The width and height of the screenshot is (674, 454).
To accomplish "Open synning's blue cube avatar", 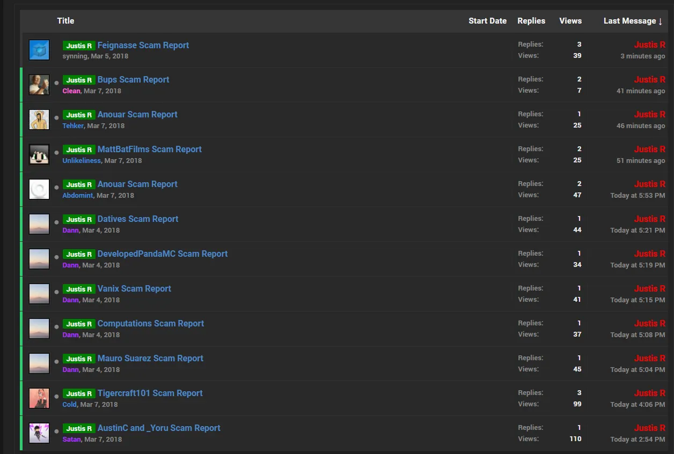I will click(x=39, y=50).
